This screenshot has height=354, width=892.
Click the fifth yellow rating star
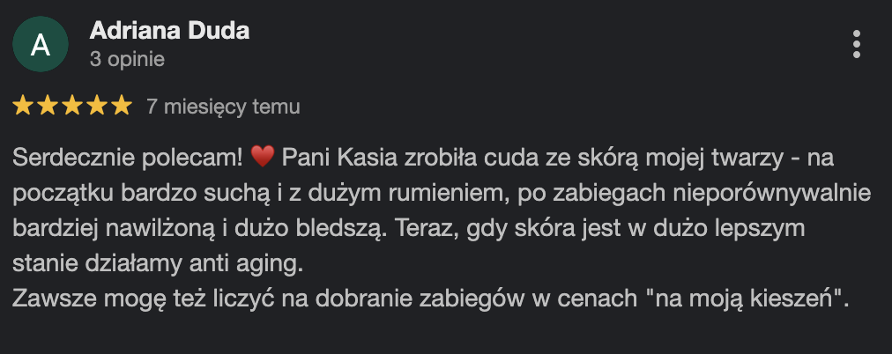point(121,107)
